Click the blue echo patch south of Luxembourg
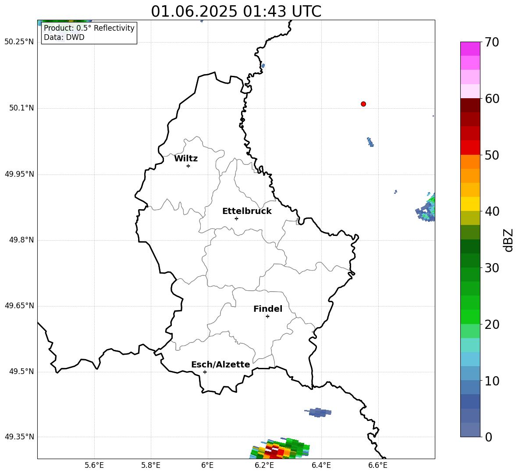 click(318, 413)
